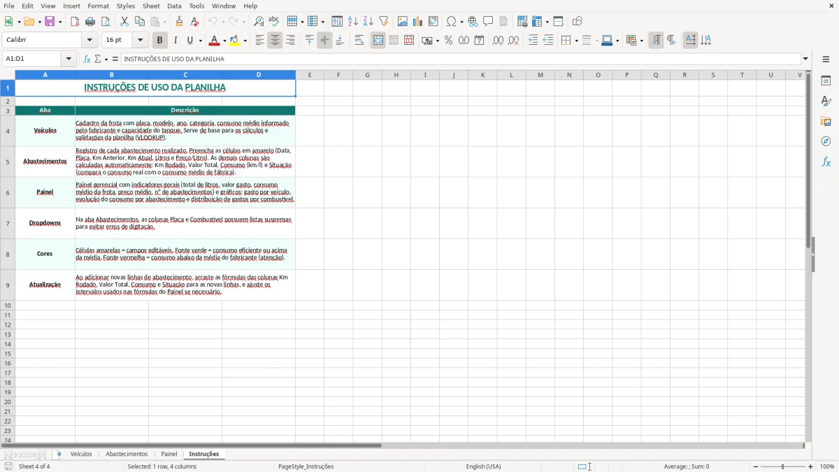The width and height of the screenshot is (839, 472).
Task: Insert a chart
Action: (x=417, y=22)
